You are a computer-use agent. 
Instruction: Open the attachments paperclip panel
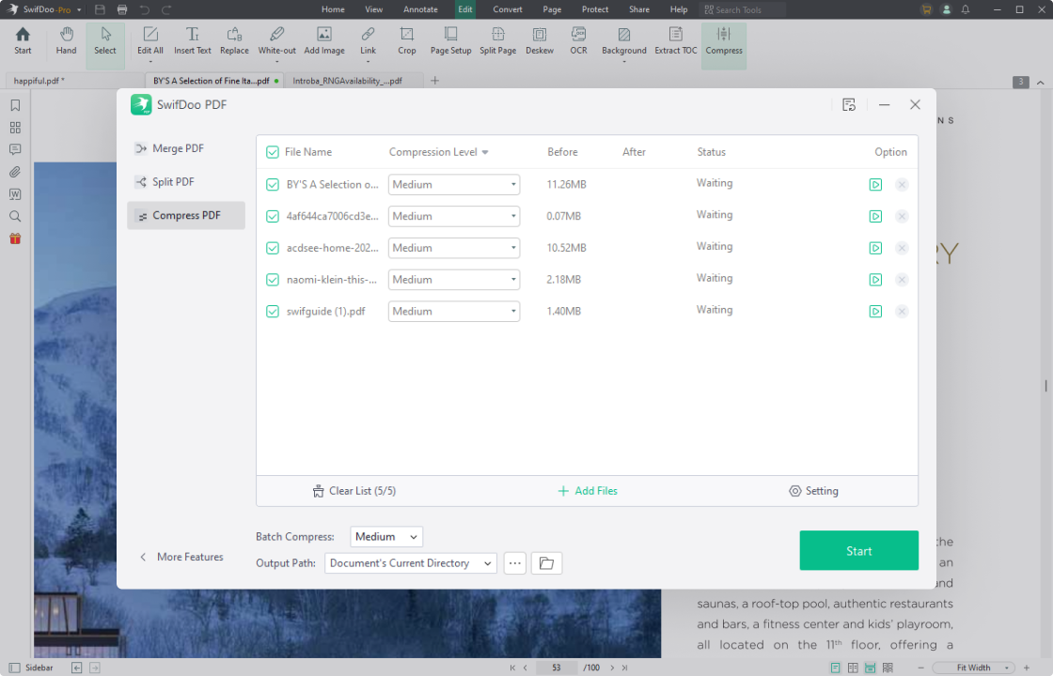pyautogui.click(x=15, y=172)
